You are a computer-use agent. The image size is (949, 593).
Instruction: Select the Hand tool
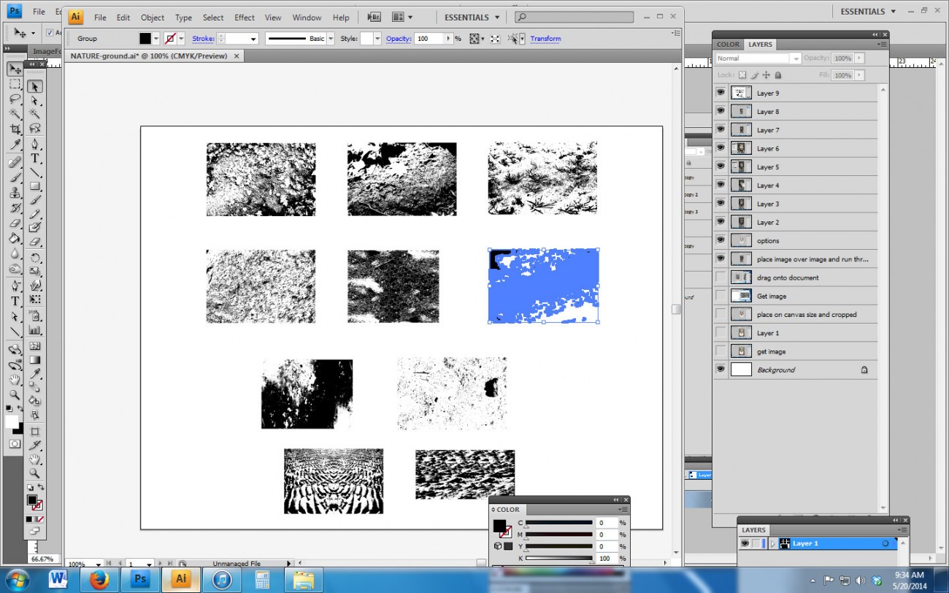point(15,380)
